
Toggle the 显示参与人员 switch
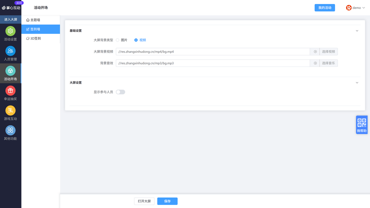pos(121,92)
